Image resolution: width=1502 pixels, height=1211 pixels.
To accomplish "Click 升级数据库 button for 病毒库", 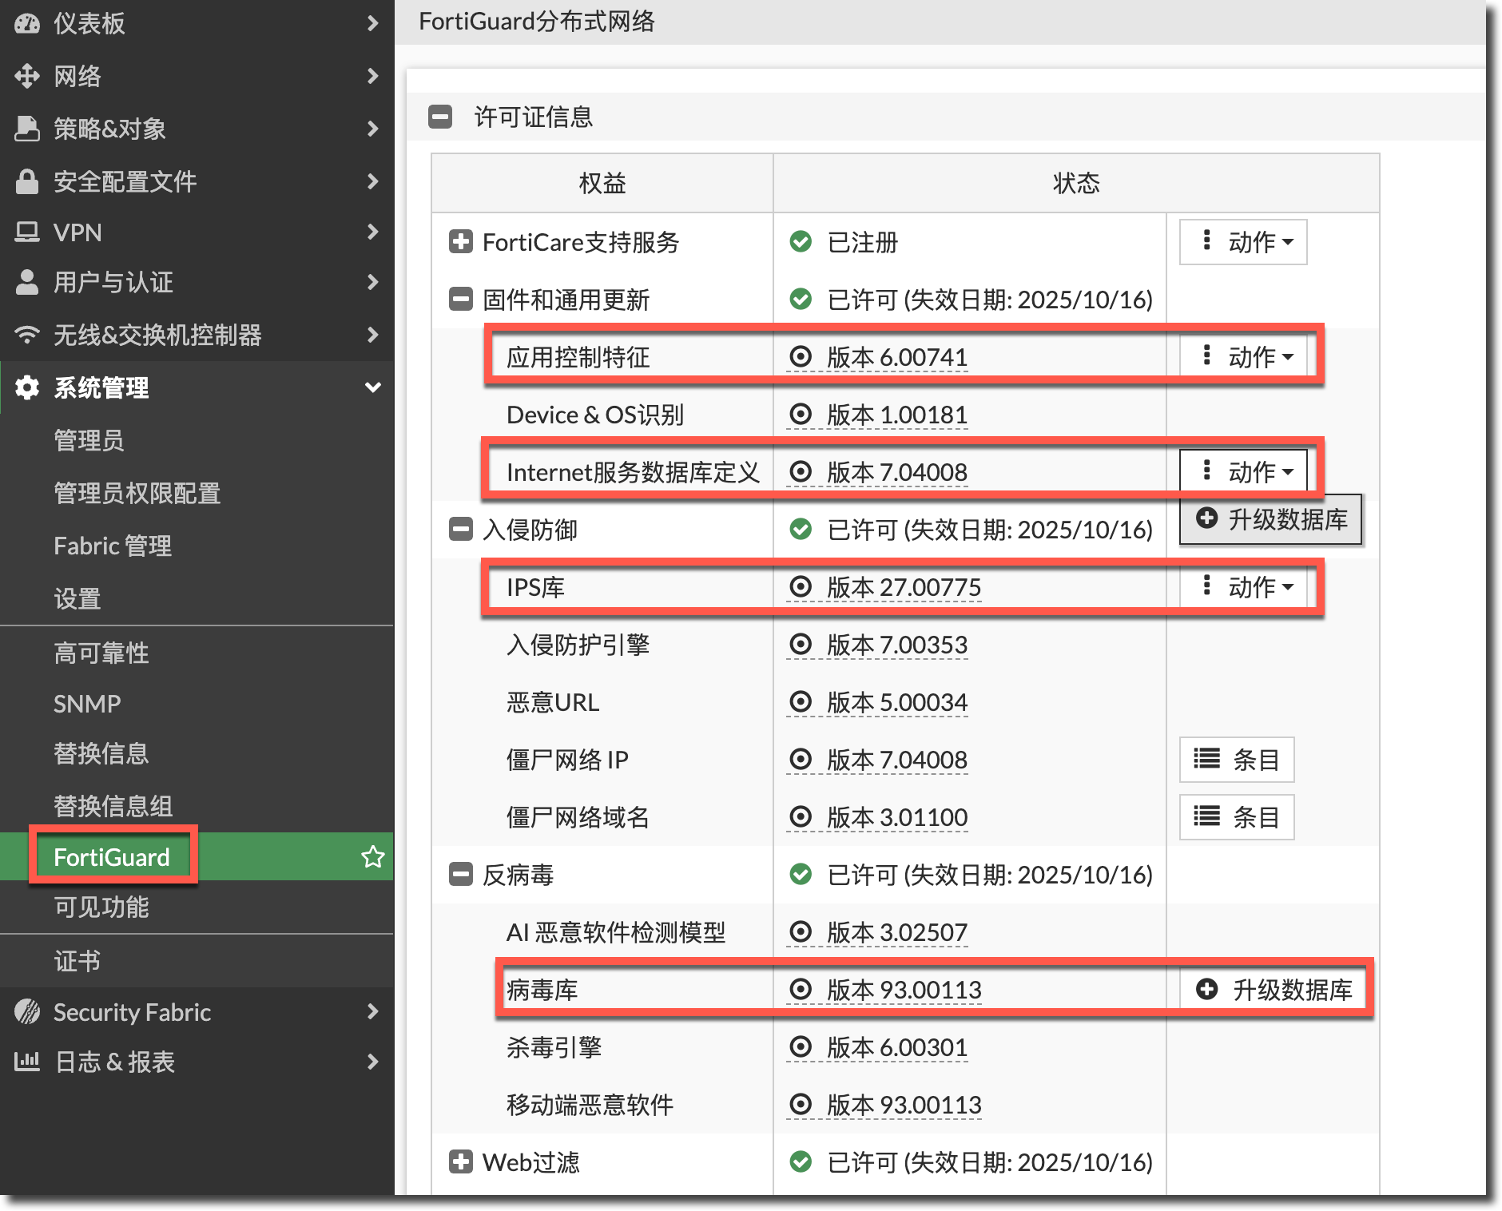I will coord(1274,990).
